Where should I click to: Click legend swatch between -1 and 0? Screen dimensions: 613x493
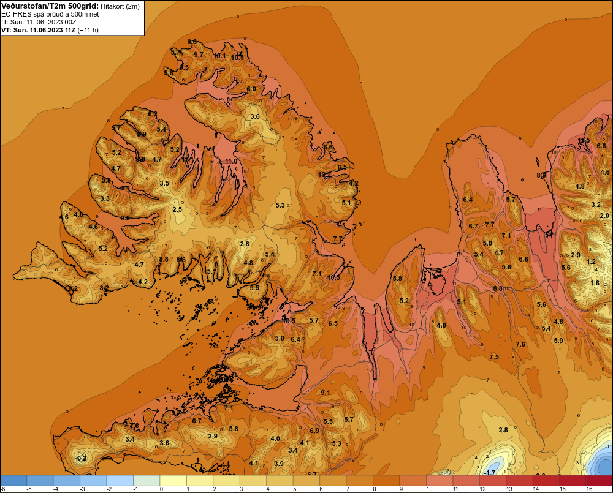[x=147, y=481]
